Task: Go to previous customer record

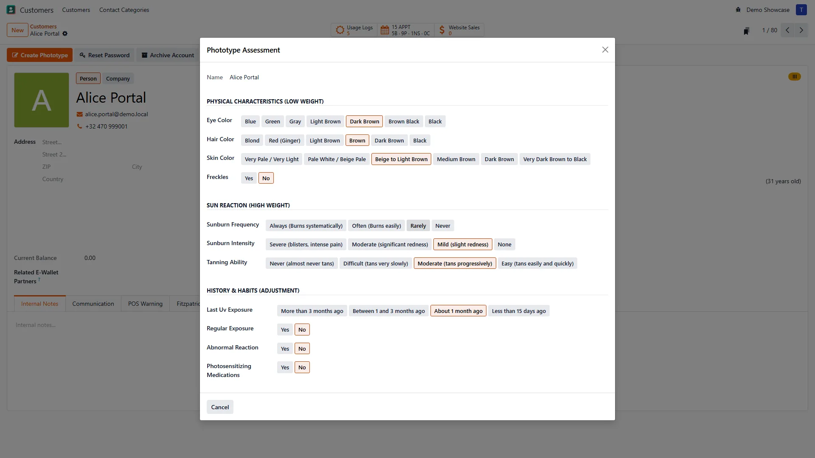Action: point(787,30)
